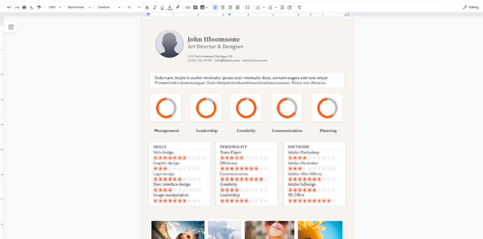Click the left indent marker on ruler
This screenshot has height=239, width=483.
[x=149, y=15]
